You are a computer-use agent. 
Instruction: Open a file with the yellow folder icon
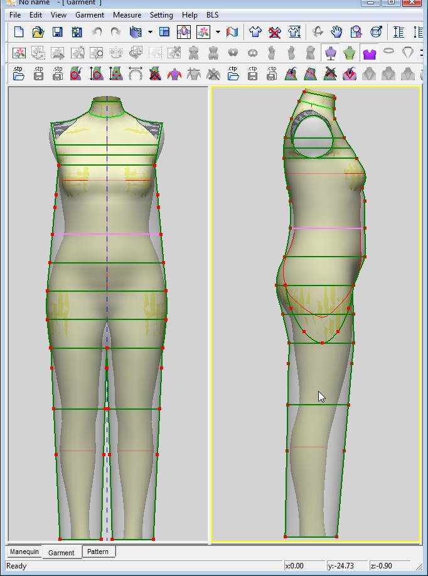[38, 32]
